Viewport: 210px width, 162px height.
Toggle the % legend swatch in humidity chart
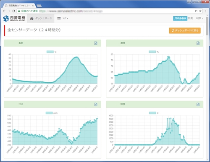click(152, 52)
